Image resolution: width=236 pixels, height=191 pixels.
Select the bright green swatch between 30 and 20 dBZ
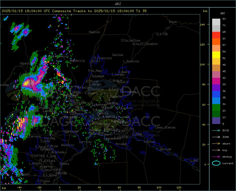point(216,107)
